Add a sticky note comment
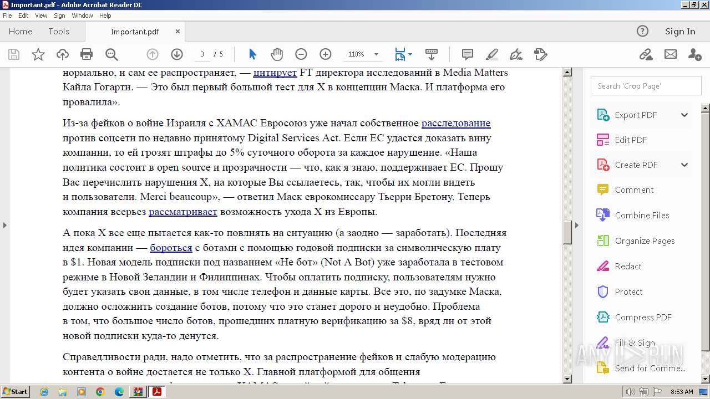Screen dimensions: 710x399 tap(468, 54)
